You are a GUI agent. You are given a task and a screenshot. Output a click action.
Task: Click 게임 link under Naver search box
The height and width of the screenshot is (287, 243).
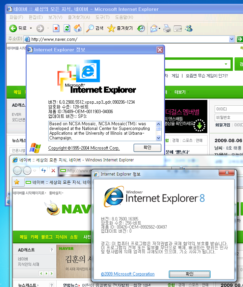175,76
